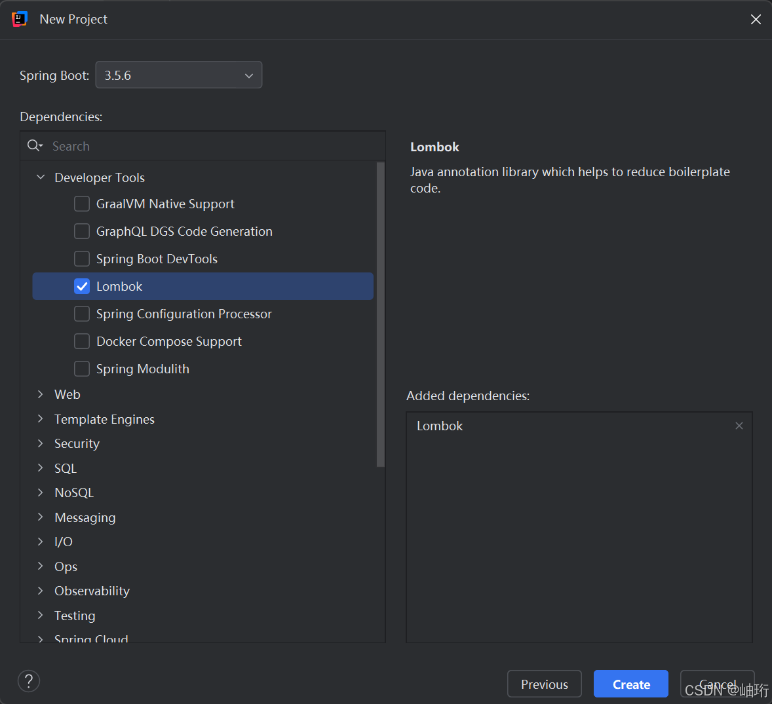Viewport: 772px width, 704px height.
Task: Click the Template Engines tree label
Action: click(x=104, y=419)
